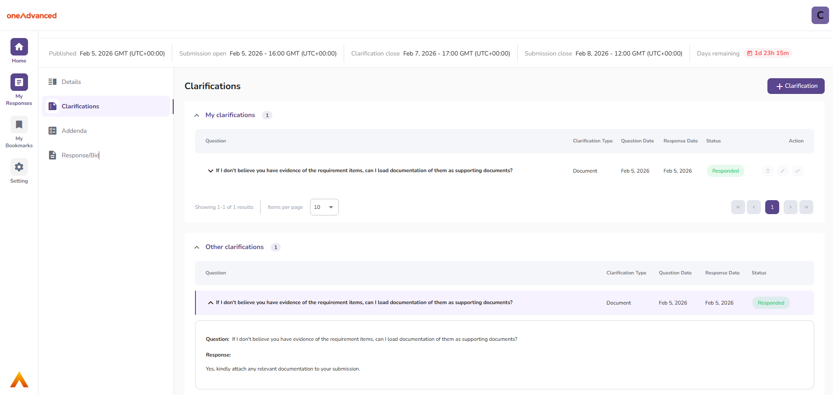This screenshot has height=395, width=833.
Task: Expand the question row in My clarifications
Action: click(210, 171)
